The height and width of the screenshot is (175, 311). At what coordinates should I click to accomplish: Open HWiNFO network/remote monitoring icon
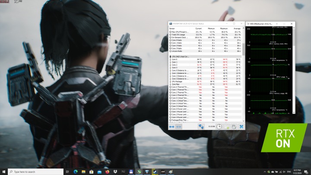coord(201,127)
